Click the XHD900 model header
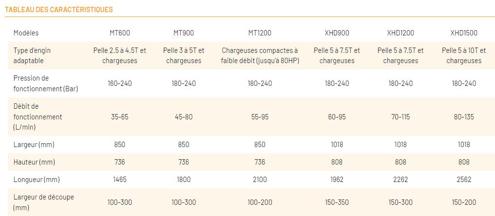 tap(337, 33)
